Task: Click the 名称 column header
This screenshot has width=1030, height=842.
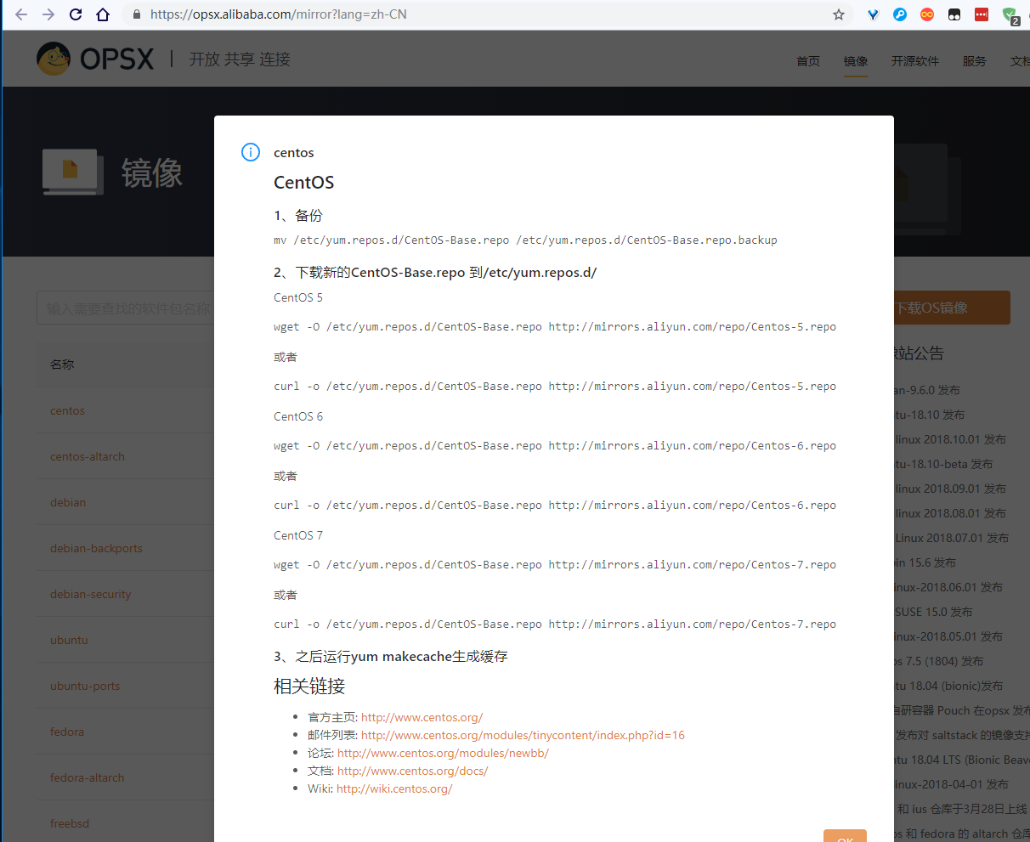Action: pos(62,364)
